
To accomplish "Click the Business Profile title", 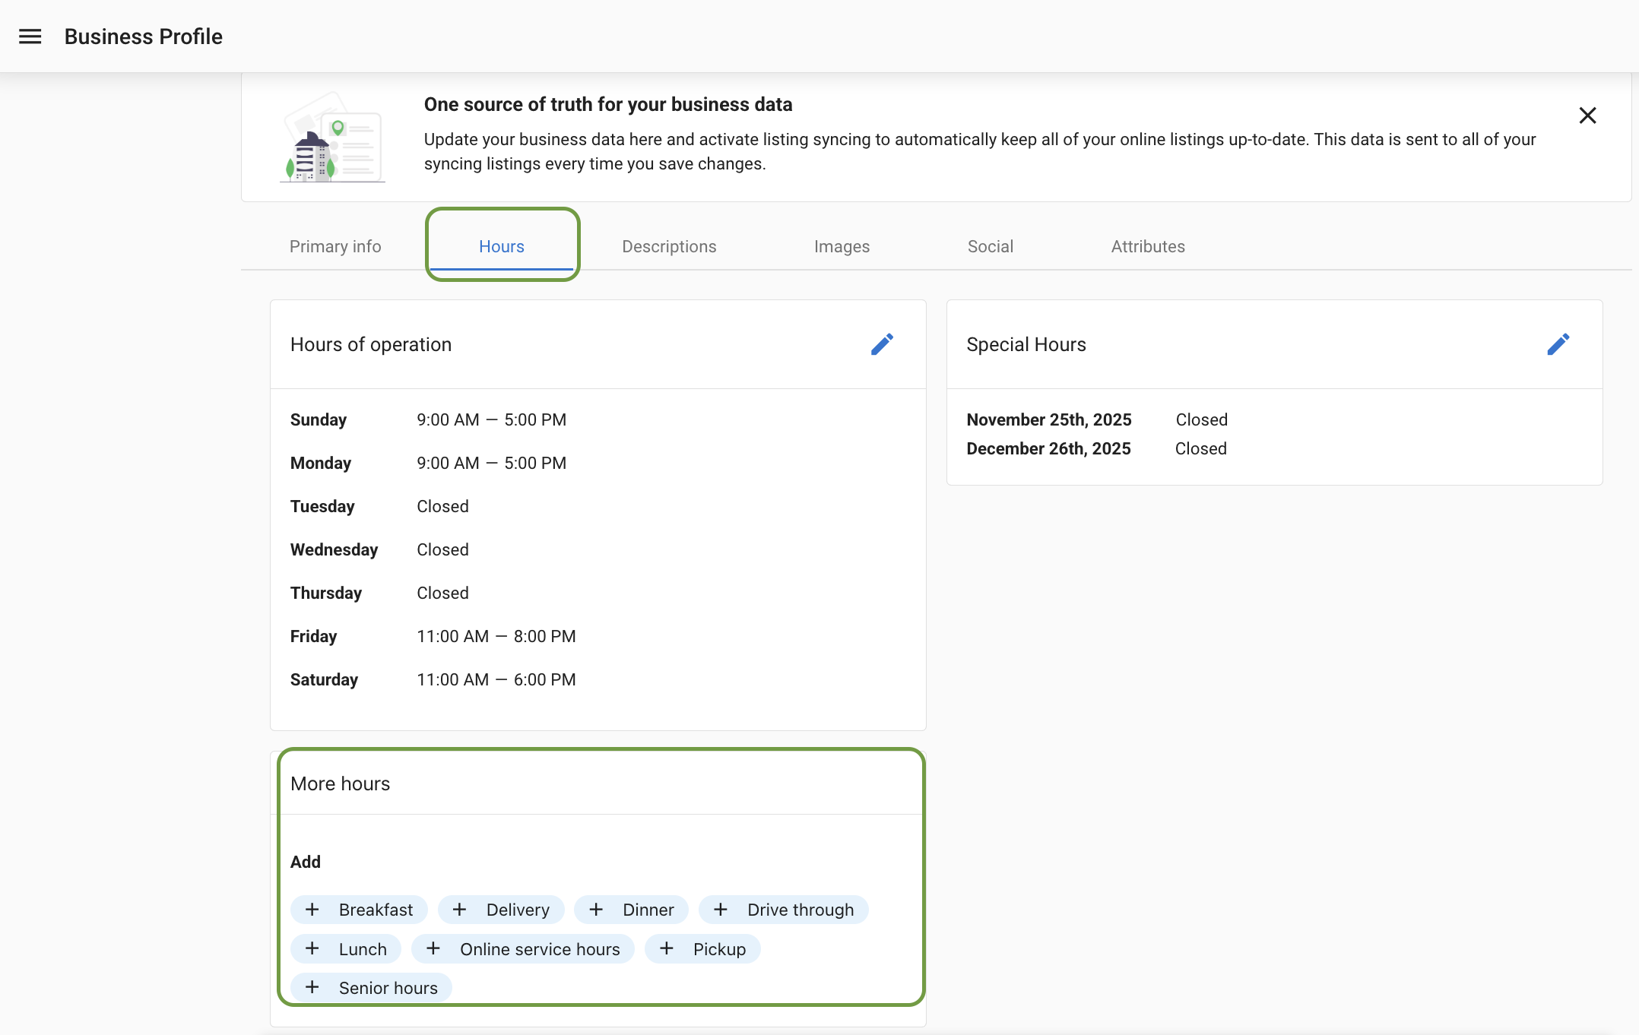I will tap(143, 36).
